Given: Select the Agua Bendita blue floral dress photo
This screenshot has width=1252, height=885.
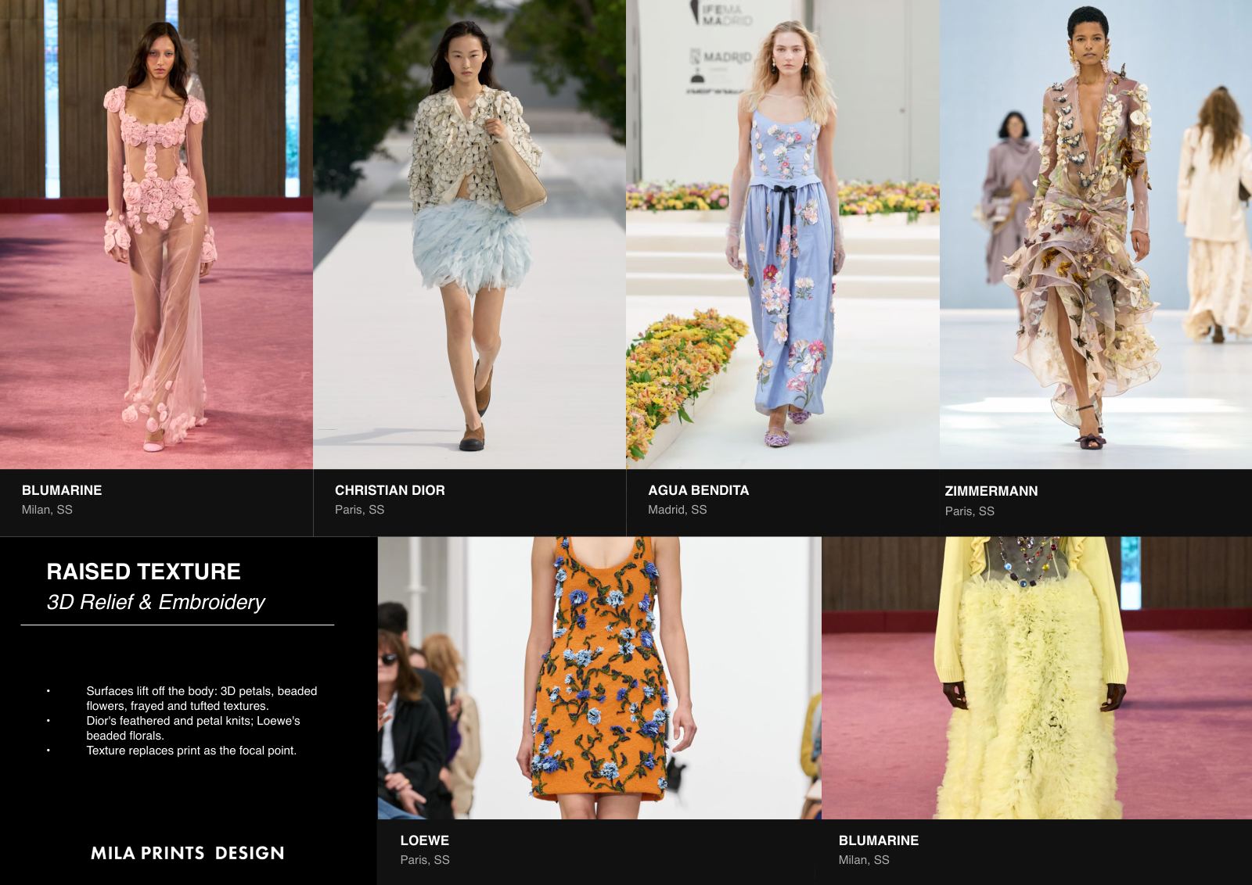Looking at the screenshot, I should click(x=782, y=235).
